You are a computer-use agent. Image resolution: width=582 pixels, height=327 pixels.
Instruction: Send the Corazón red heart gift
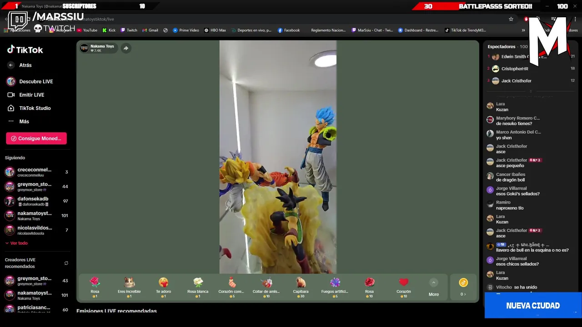tap(404, 287)
